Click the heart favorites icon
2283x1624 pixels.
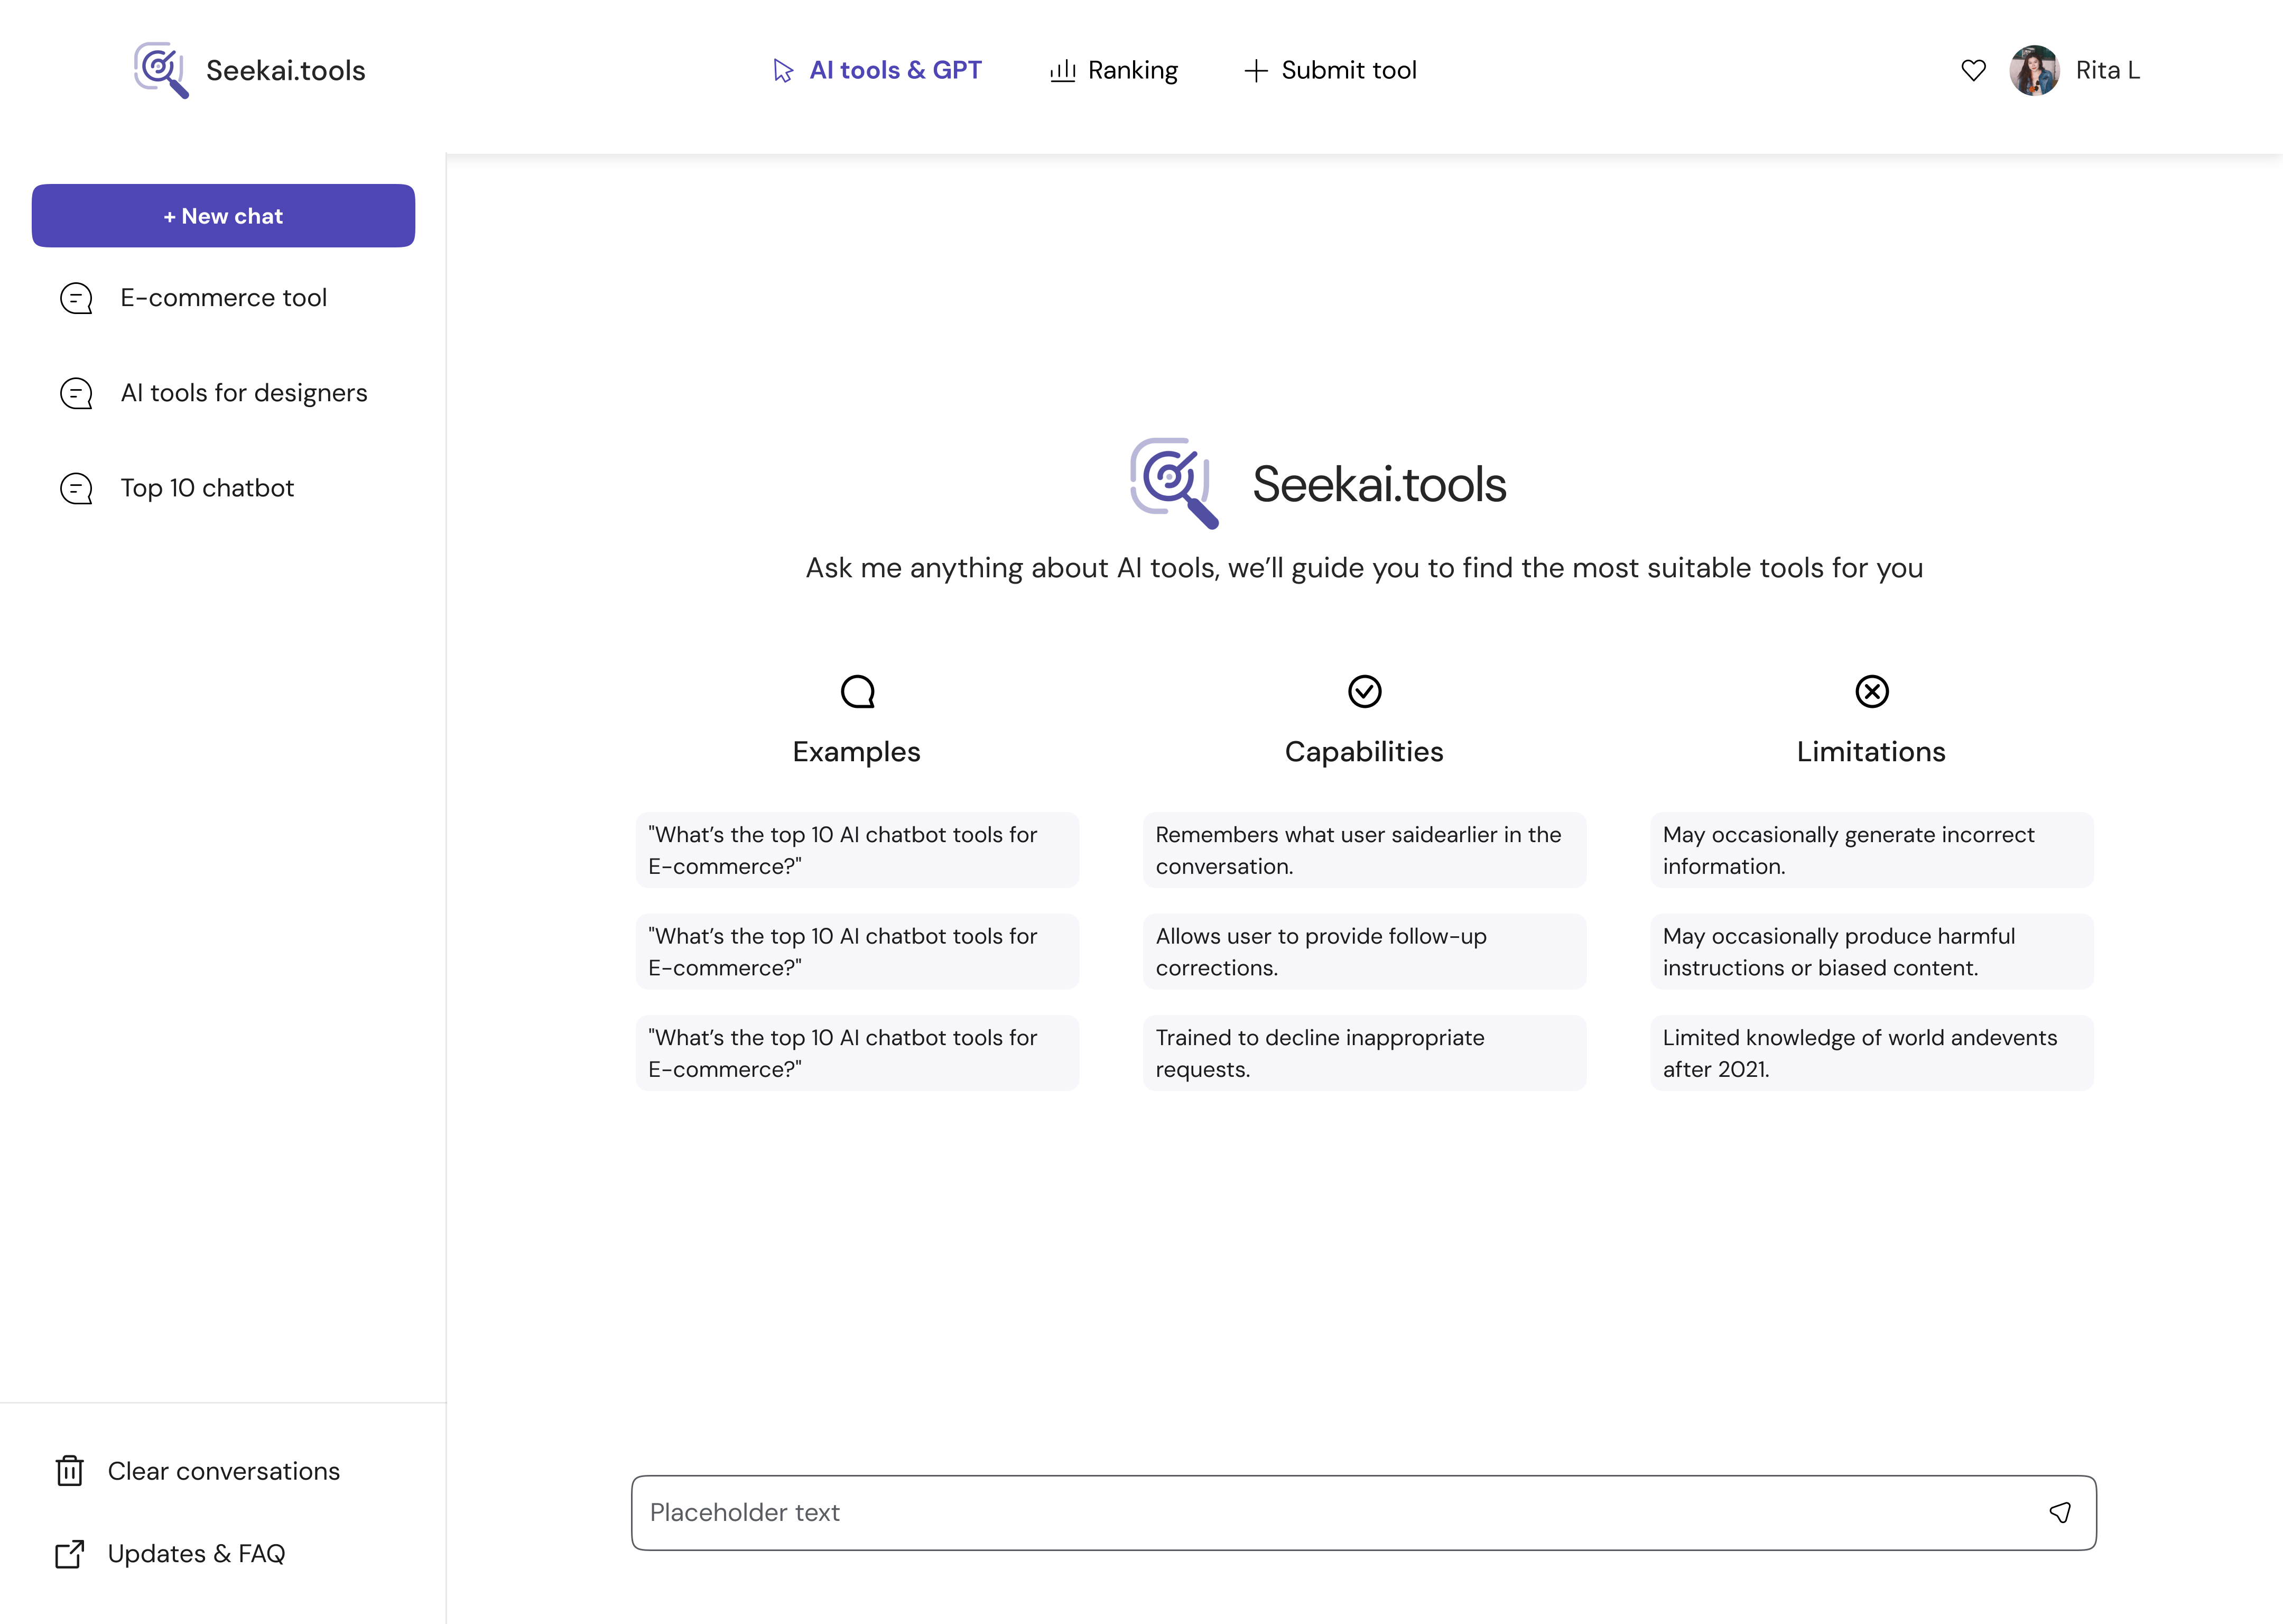point(1973,70)
